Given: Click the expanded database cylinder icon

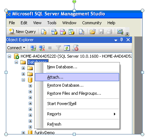Looking at the screenshot, I should point(30,80).
